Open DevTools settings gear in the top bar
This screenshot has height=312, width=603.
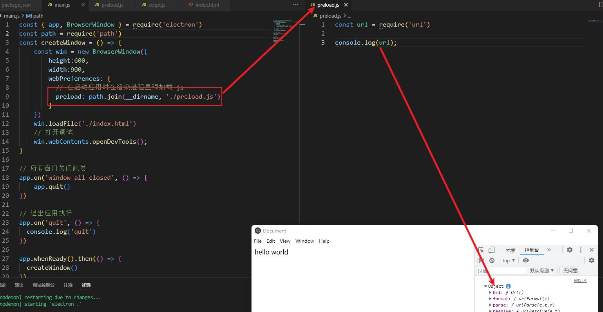[x=570, y=250]
